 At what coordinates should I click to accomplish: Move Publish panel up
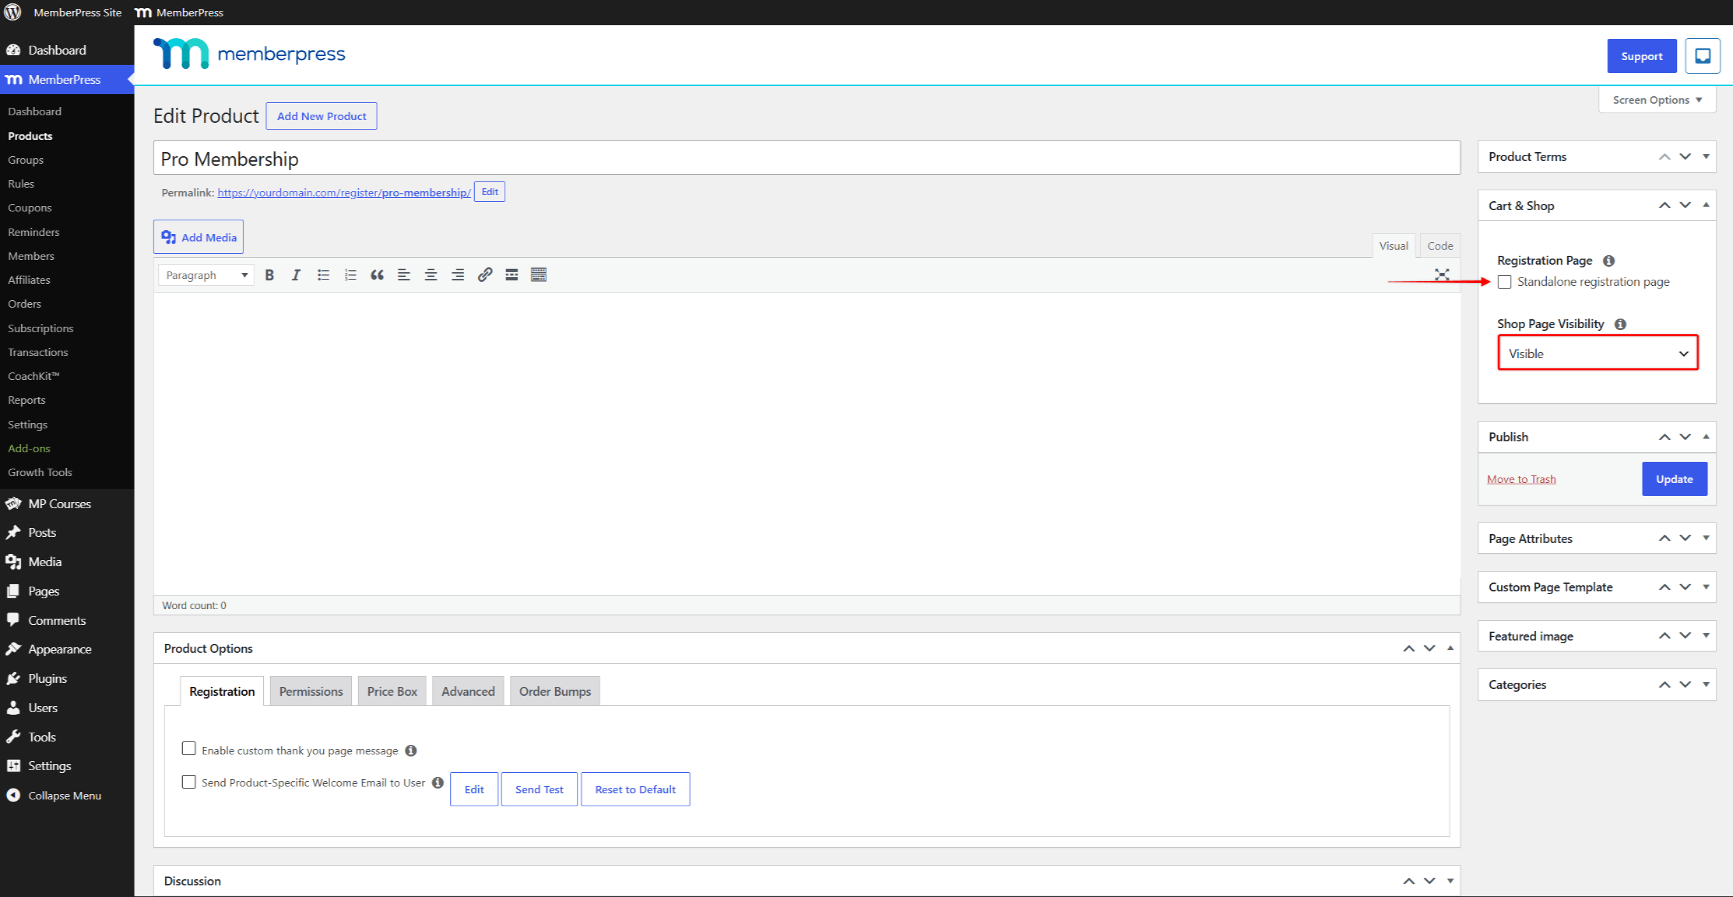1665,437
